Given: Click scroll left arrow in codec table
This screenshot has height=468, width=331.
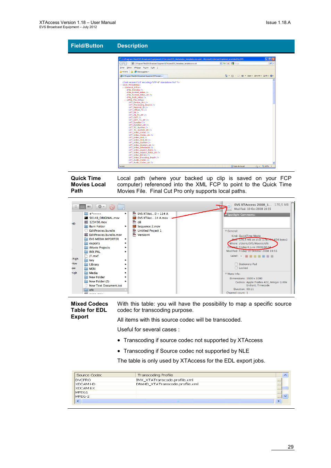Looking at the screenshot, I should (x=78, y=401).
